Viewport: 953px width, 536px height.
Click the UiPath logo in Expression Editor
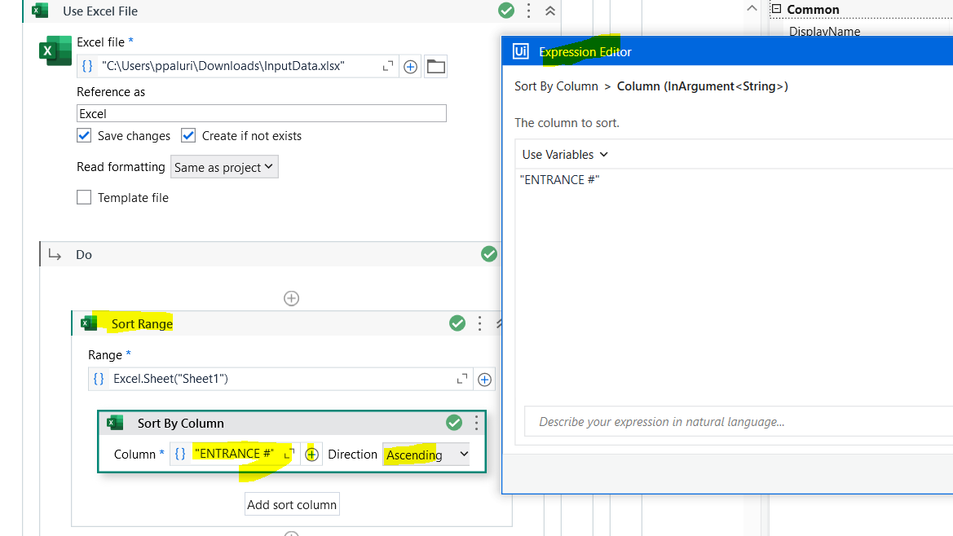click(x=521, y=51)
